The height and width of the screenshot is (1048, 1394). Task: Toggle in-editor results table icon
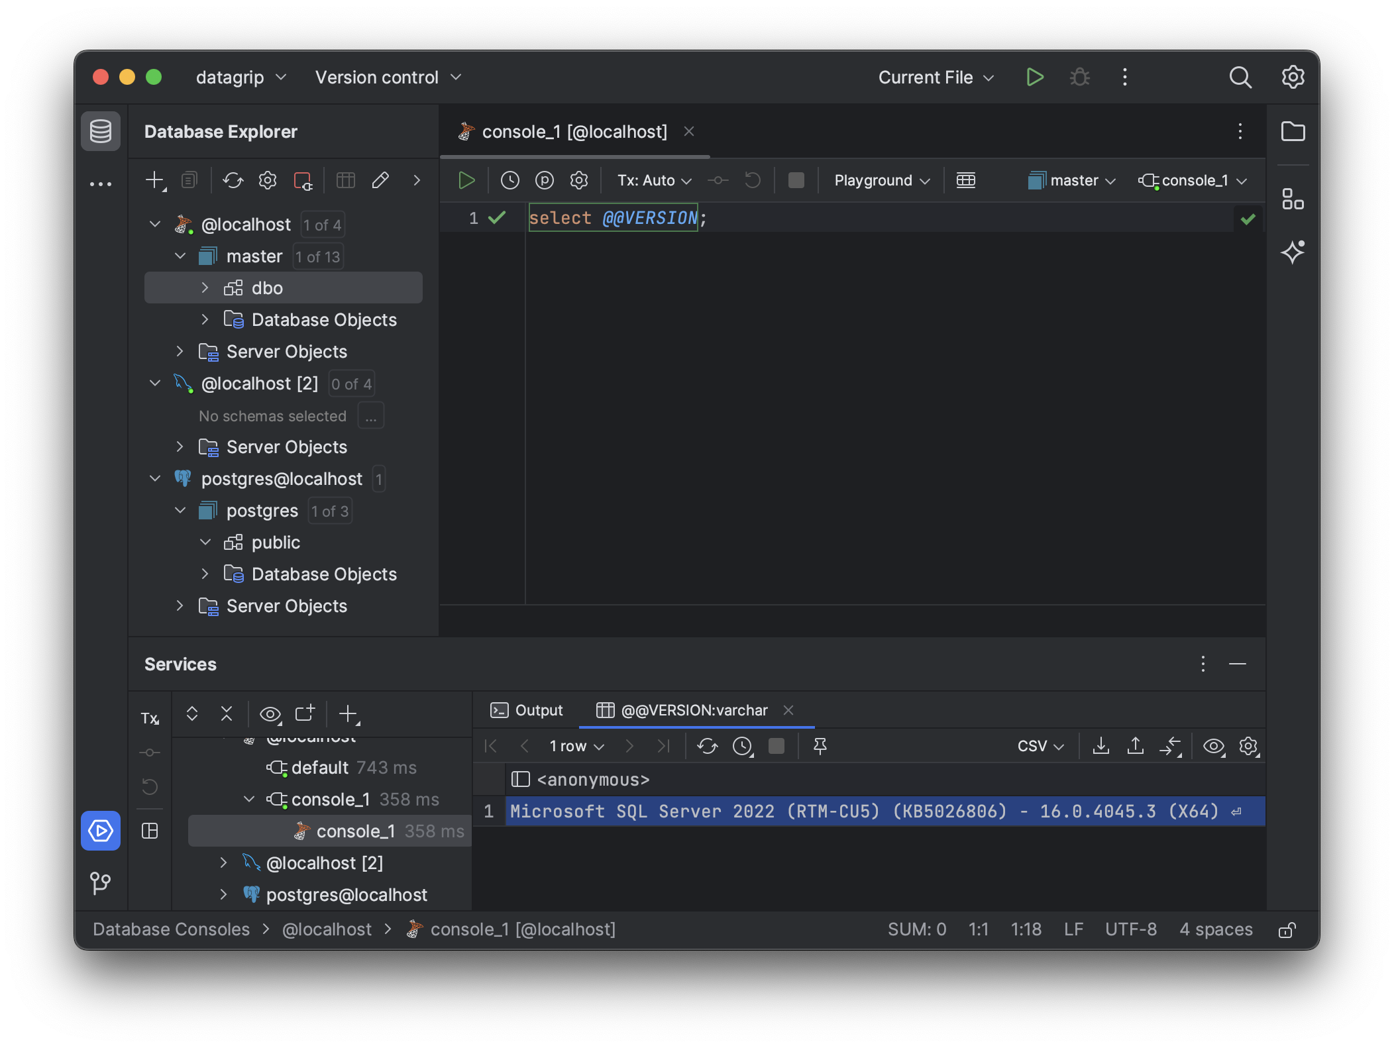point(966,180)
